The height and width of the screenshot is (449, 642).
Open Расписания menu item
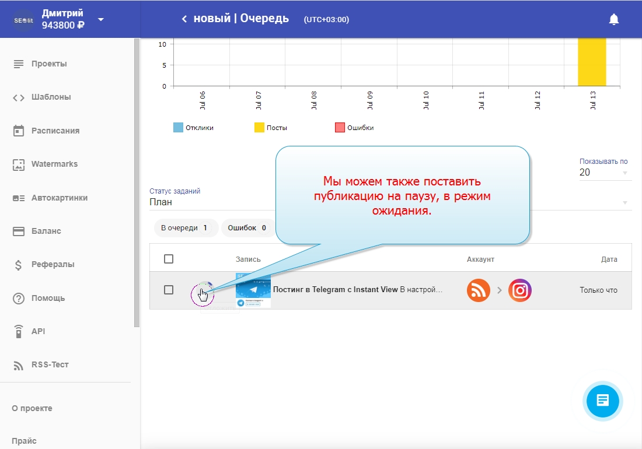coord(55,131)
